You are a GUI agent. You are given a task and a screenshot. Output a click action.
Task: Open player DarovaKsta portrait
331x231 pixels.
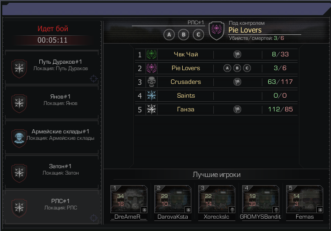(x=173, y=199)
